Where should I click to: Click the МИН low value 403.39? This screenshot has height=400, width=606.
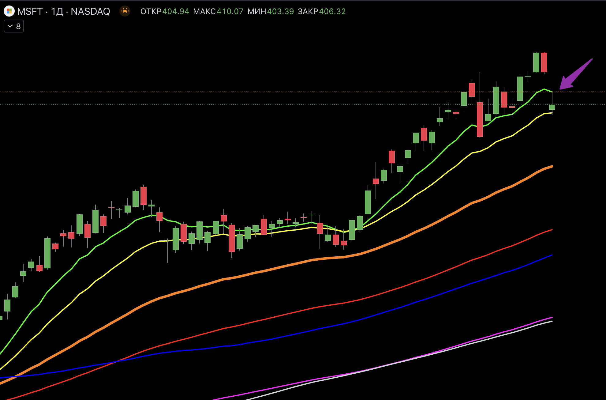click(280, 11)
